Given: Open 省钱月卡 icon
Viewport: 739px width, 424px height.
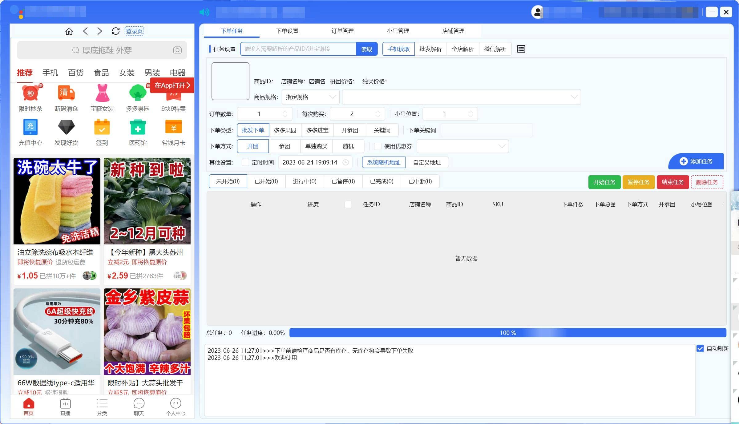Looking at the screenshot, I should click(174, 127).
